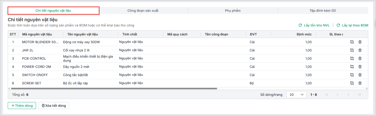
Task: Switch to the Công đoạn sản xuất tab
Action: (x=143, y=10)
